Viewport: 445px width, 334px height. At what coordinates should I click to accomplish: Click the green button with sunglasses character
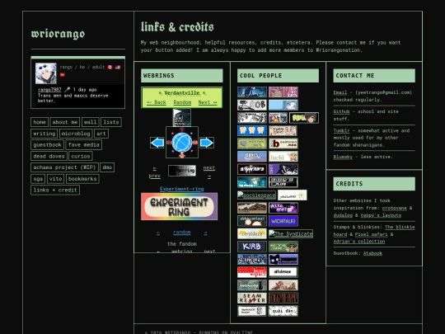pyautogui.click(x=283, y=247)
